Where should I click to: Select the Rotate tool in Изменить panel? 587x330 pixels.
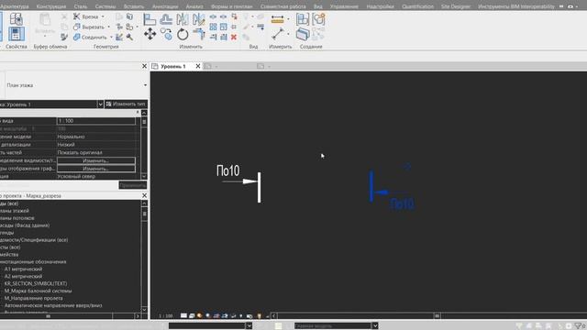pyautogui.click(x=183, y=34)
